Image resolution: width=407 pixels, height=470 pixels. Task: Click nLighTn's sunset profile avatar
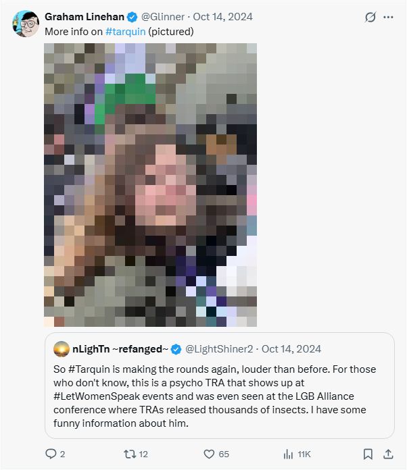(x=62, y=349)
